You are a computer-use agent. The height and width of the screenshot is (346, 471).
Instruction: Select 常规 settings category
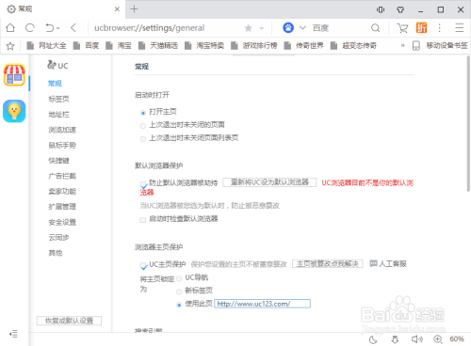click(x=55, y=84)
